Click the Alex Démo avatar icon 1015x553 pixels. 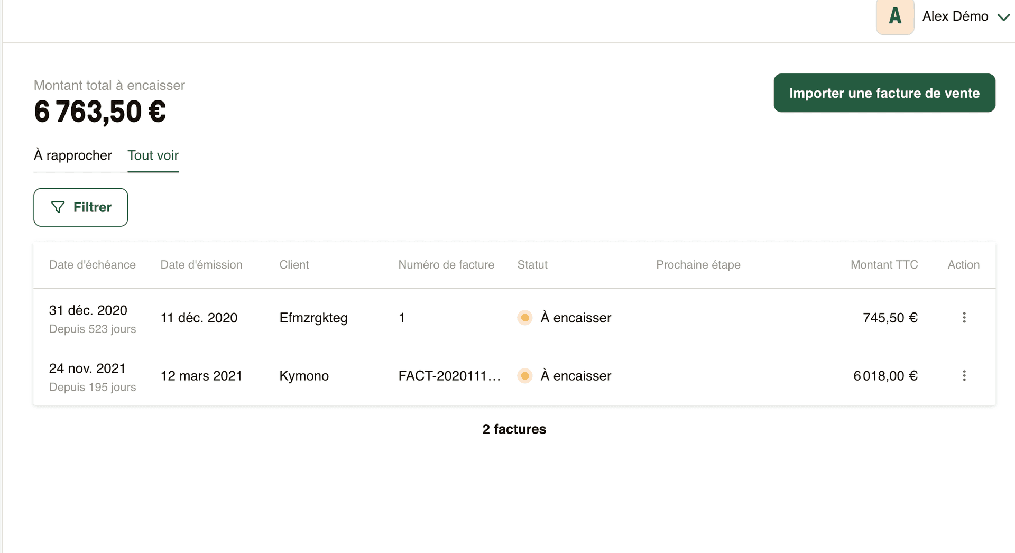tap(894, 16)
